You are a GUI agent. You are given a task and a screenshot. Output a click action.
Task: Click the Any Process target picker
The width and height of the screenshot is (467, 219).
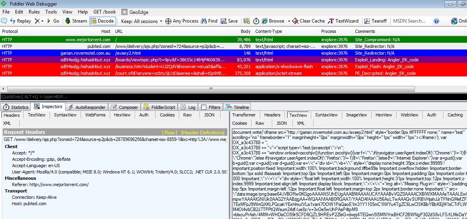pos(182,21)
